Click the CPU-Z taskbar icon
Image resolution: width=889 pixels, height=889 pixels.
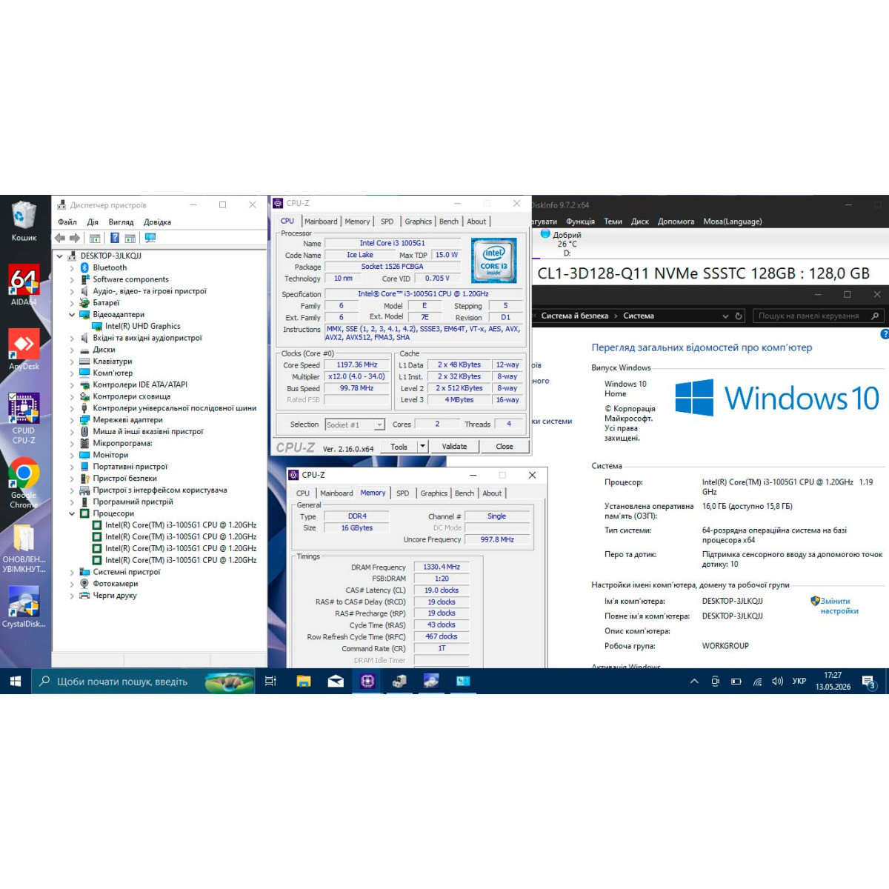click(367, 681)
